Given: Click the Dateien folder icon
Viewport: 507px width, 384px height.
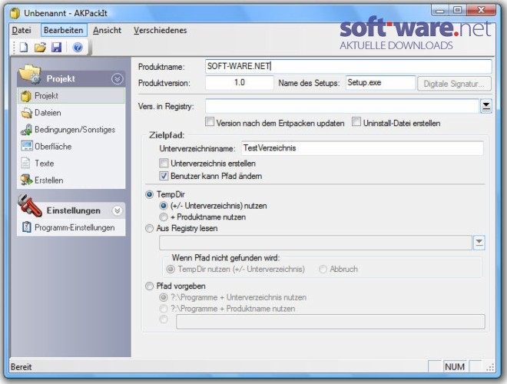Looking at the screenshot, I should 27,113.
